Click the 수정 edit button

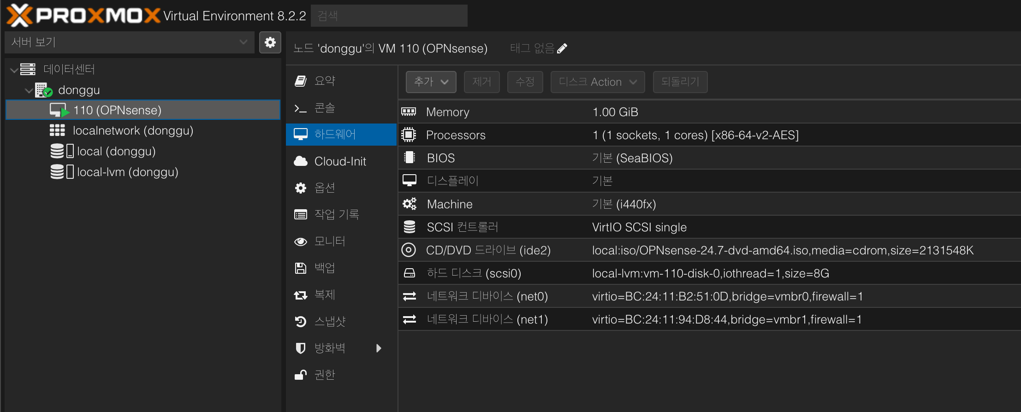[x=525, y=82]
